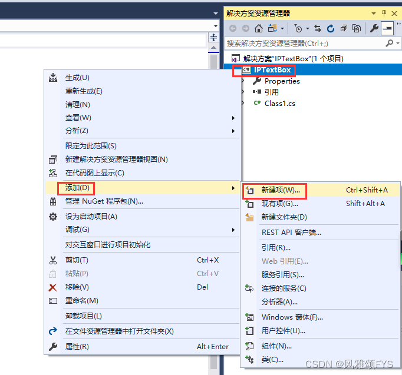Select Windows 窗体(F)... in submenu
Image resolution: width=402 pixels, height=375 pixels.
click(x=321, y=317)
